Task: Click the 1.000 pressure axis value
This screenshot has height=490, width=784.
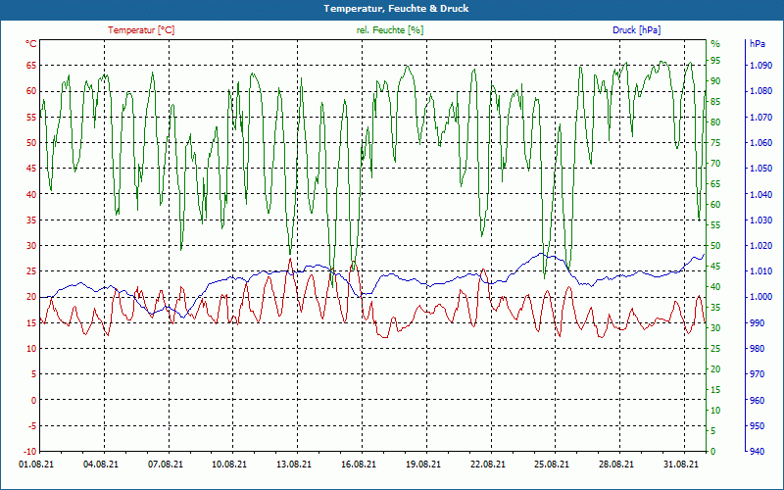Action: [760, 297]
